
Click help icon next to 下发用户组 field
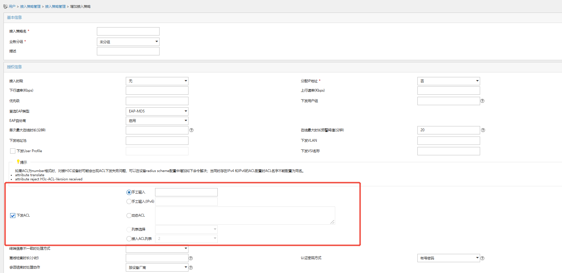(482, 101)
